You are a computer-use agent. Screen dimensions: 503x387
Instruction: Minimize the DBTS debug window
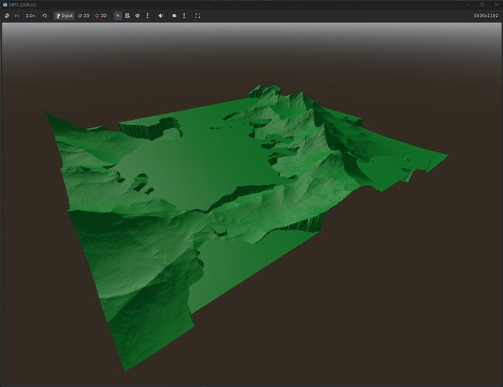pos(468,5)
